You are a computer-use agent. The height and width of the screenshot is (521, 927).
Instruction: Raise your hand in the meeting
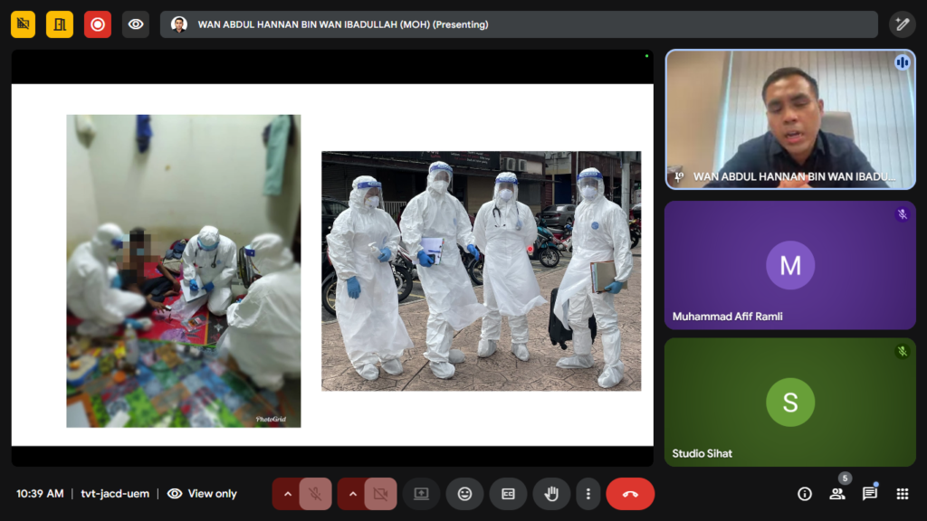[x=550, y=494]
